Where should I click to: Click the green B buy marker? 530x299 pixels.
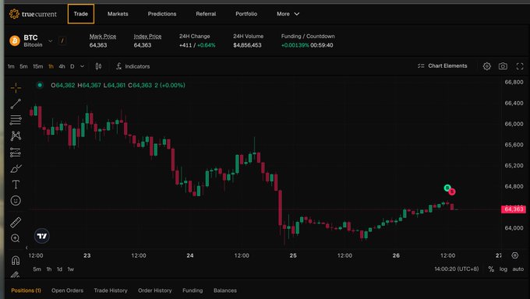pos(447,188)
